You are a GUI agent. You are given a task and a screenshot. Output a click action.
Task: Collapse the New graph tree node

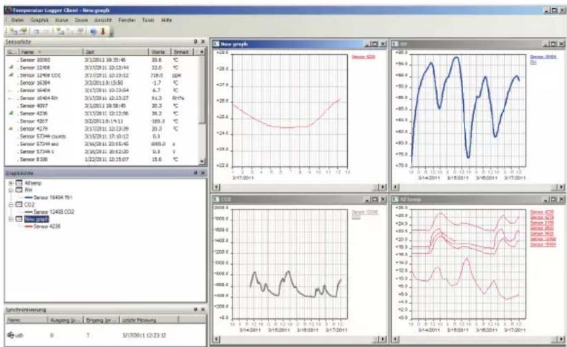tap(11, 219)
